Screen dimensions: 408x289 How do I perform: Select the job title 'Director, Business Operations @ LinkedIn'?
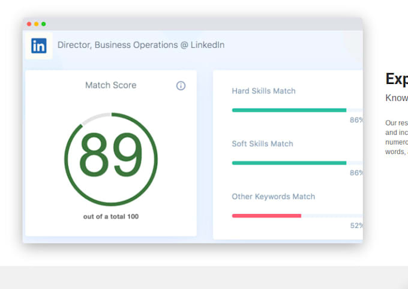pos(141,45)
